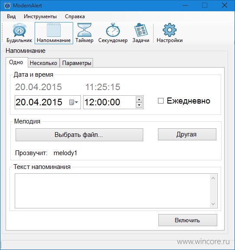Enable the Ежедневно checkbox

(x=161, y=101)
